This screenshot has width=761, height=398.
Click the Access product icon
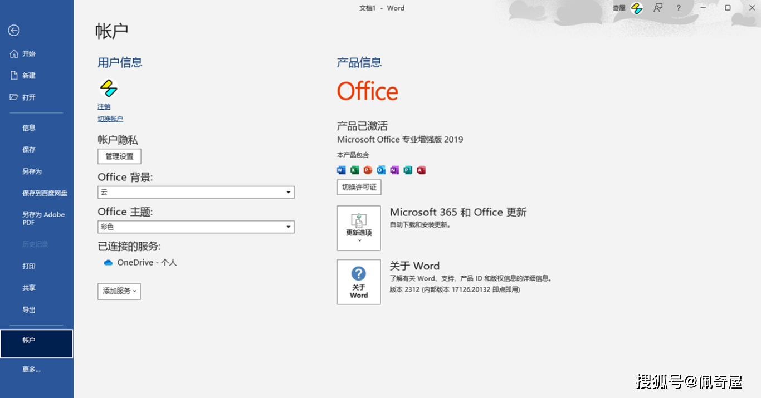coord(421,170)
